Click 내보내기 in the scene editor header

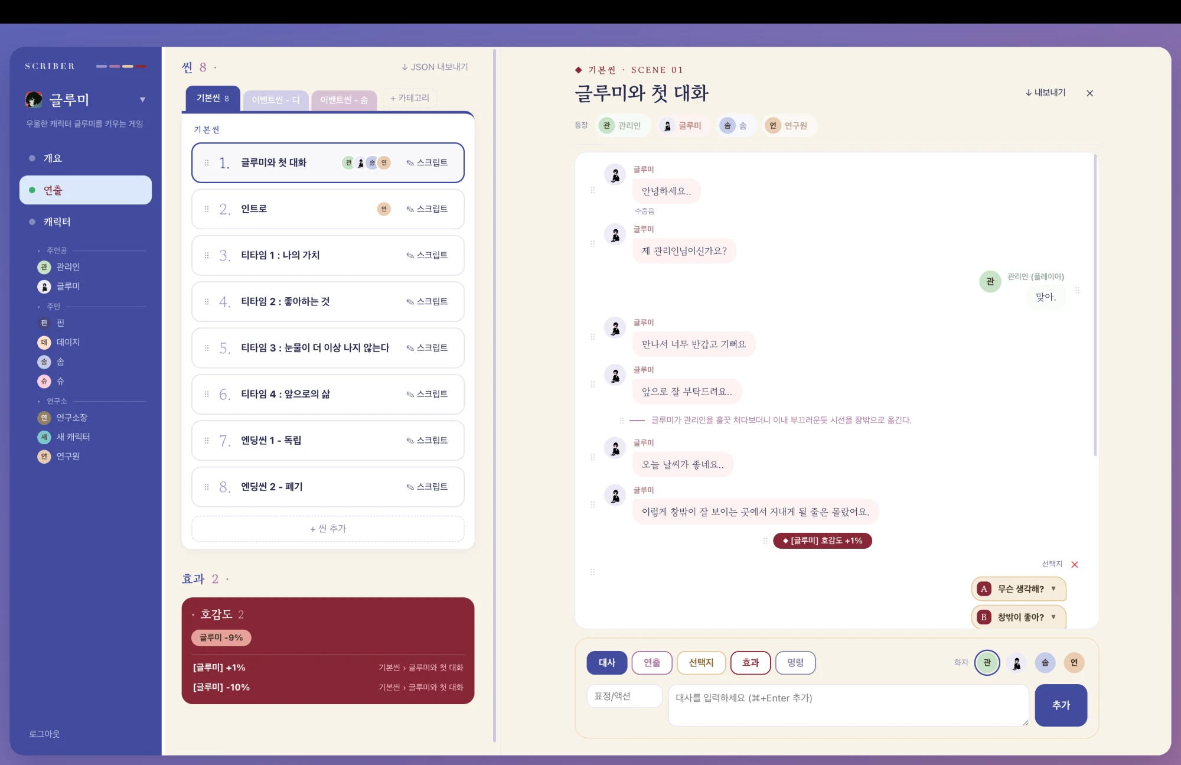[x=1046, y=93]
